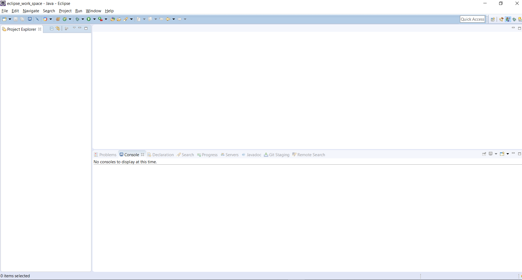Expand the Search toolbar dropdown arrow
Image resolution: width=522 pixels, height=280 pixels.
click(131, 19)
